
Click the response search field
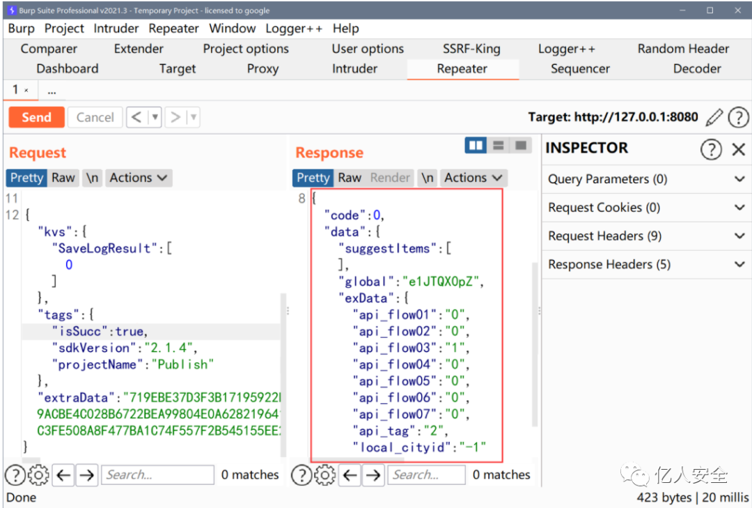(x=426, y=475)
